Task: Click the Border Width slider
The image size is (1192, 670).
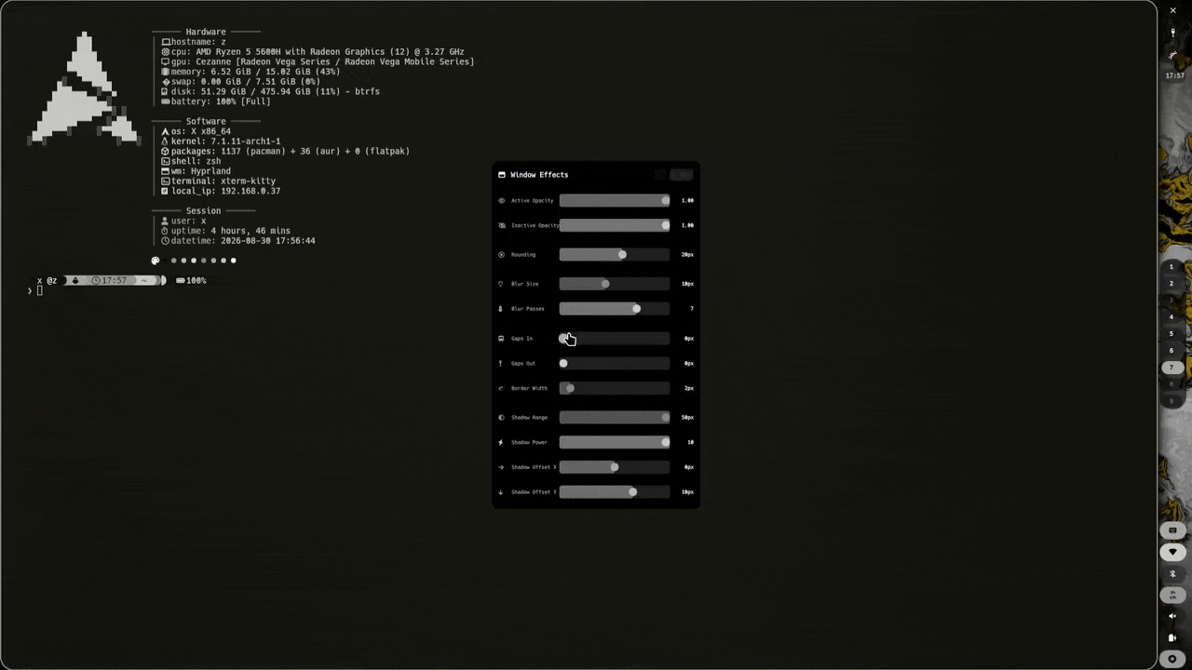Action: tap(614, 388)
